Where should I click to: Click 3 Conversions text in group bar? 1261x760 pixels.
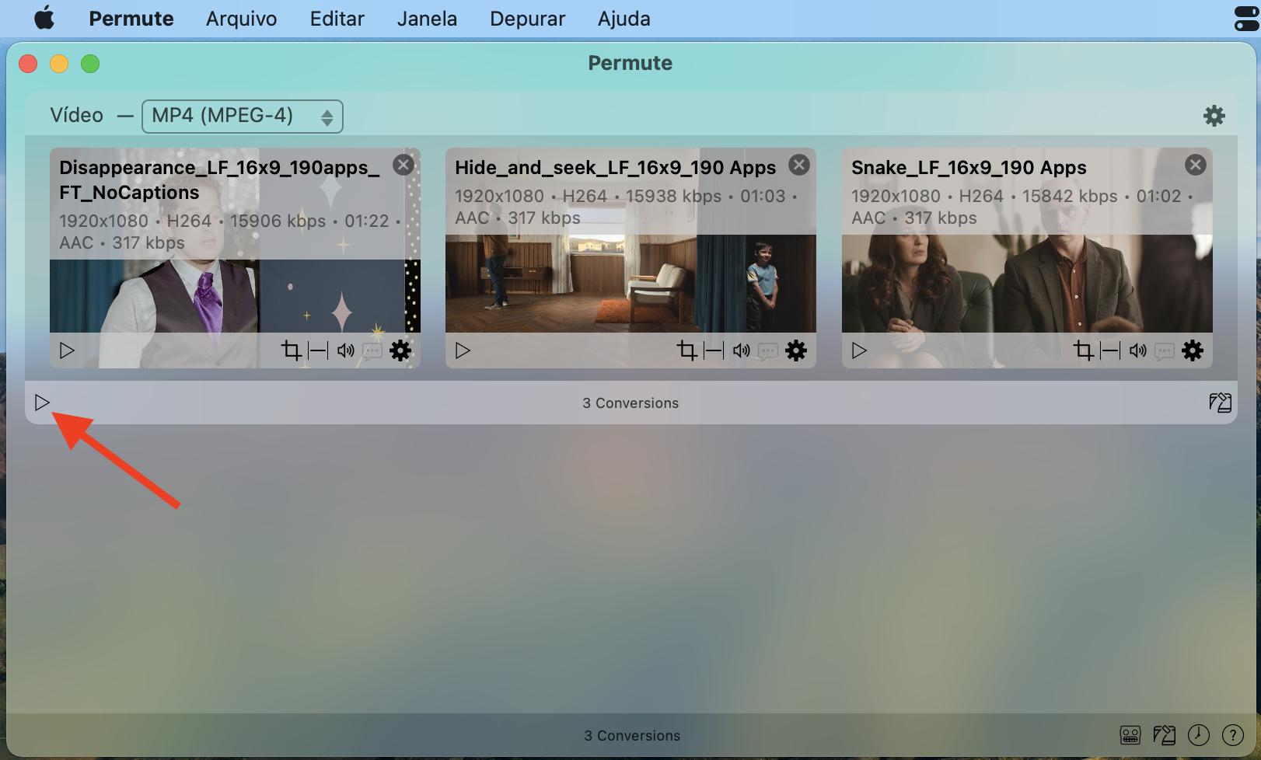point(630,403)
